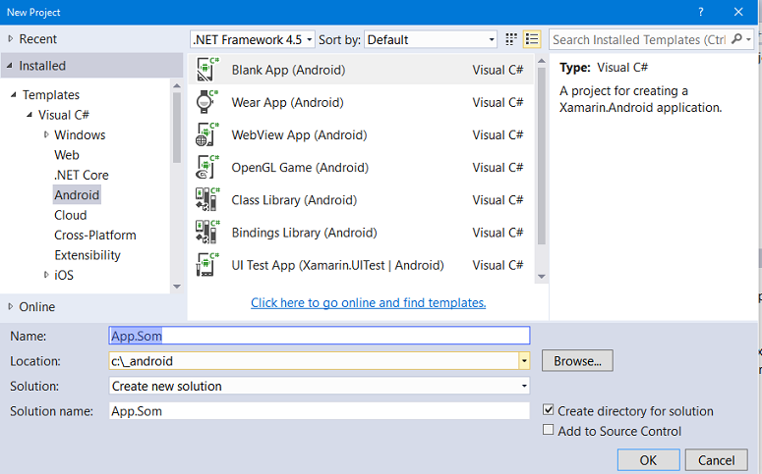Click the category tree scroll down arrow
Viewport: 762px width, 474px height.
[x=177, y=287]
